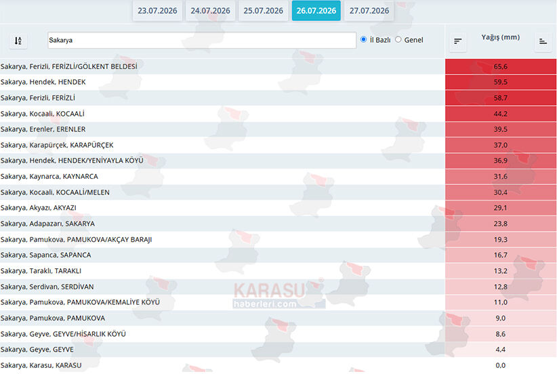Open the 26.07.2026 date tab
Image resolution: width=557 pixels, height=374 pixels.
tap(316, 11)
